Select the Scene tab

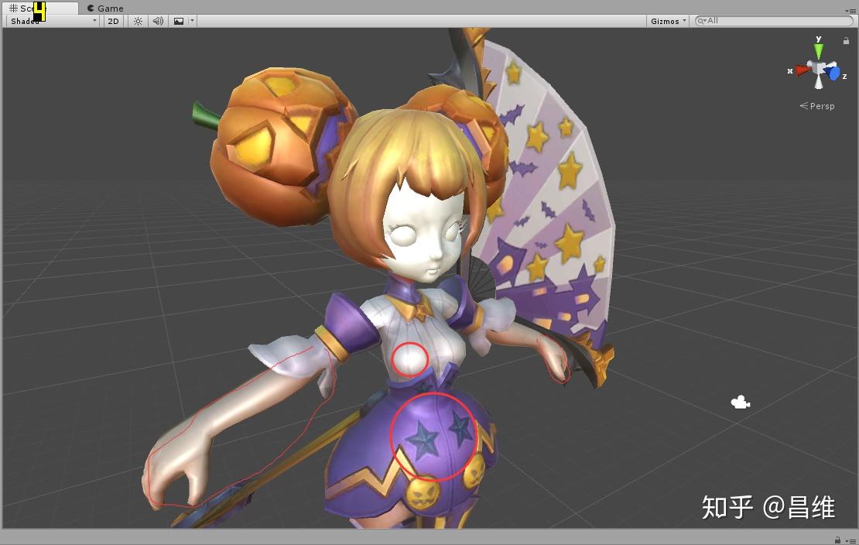click(x=39, y=9)
